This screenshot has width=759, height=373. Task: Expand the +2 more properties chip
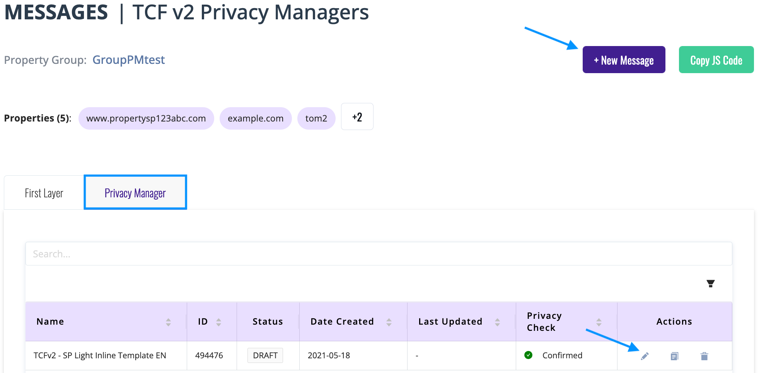[x=357, y=116]
